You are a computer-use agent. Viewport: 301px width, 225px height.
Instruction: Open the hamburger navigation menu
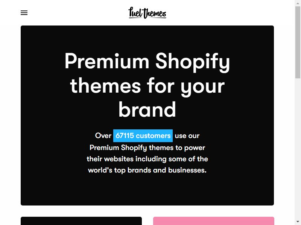tap(24, 13)
